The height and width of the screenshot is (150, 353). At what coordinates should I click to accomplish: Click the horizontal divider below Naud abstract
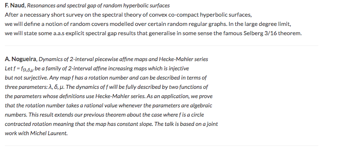161,46
